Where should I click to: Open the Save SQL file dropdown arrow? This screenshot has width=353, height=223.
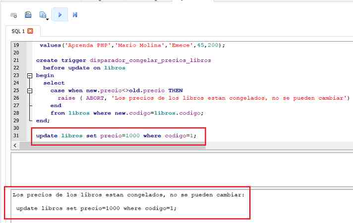[x=48, y=19]
